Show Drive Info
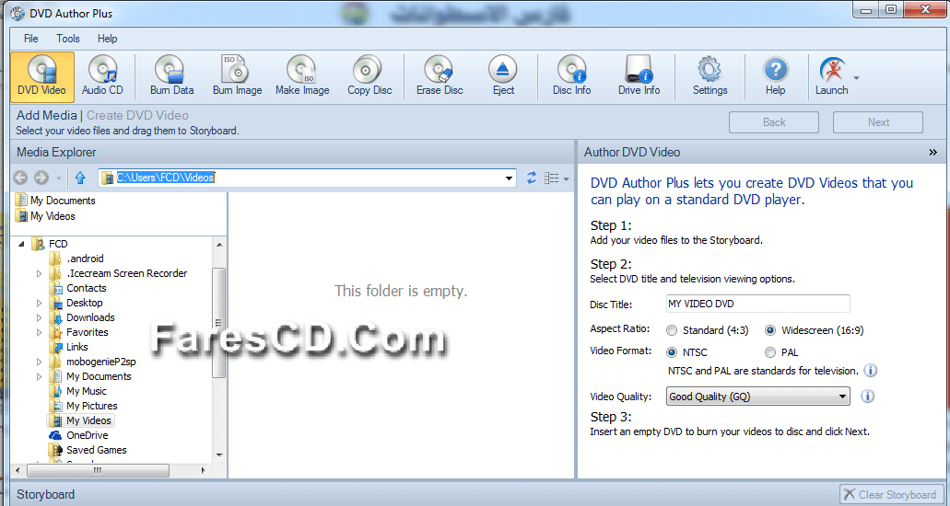The image size is (950, 506). tap(639, 76)
